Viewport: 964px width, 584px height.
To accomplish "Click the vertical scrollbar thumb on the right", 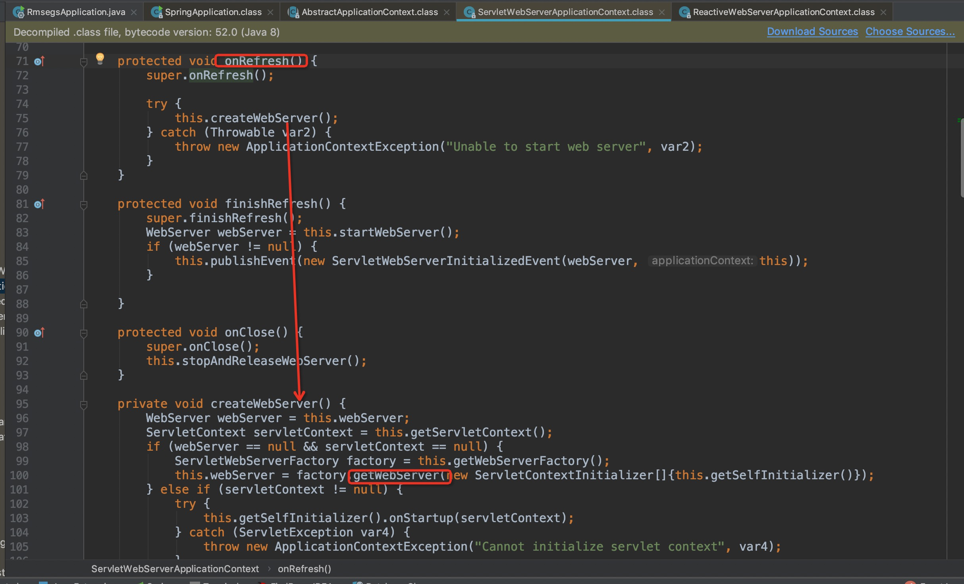I will 962,159.
